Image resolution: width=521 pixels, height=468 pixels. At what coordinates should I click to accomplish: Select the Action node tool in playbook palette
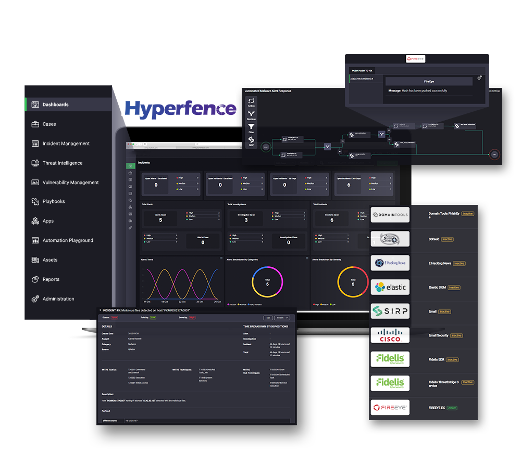[251, 101]
